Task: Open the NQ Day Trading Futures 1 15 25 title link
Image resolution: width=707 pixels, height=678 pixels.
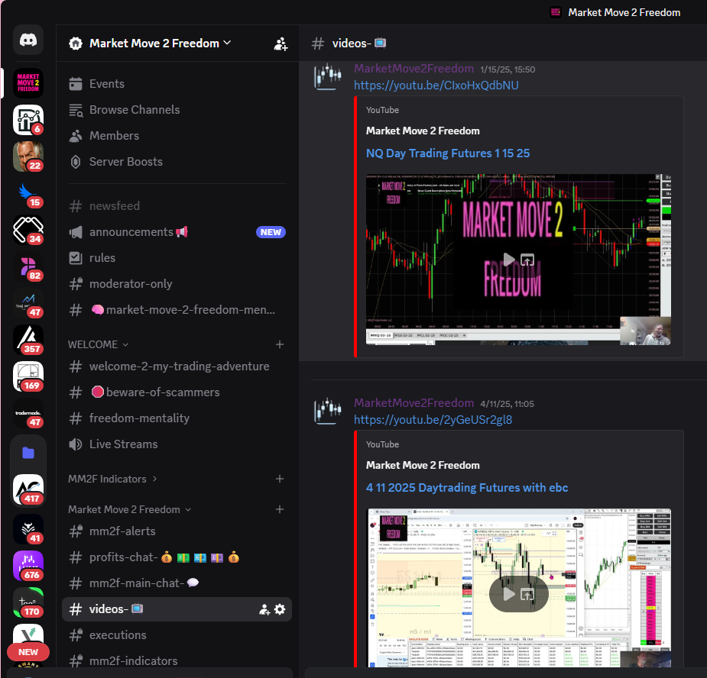Action: pyautogui.click(x=448, y=153)
